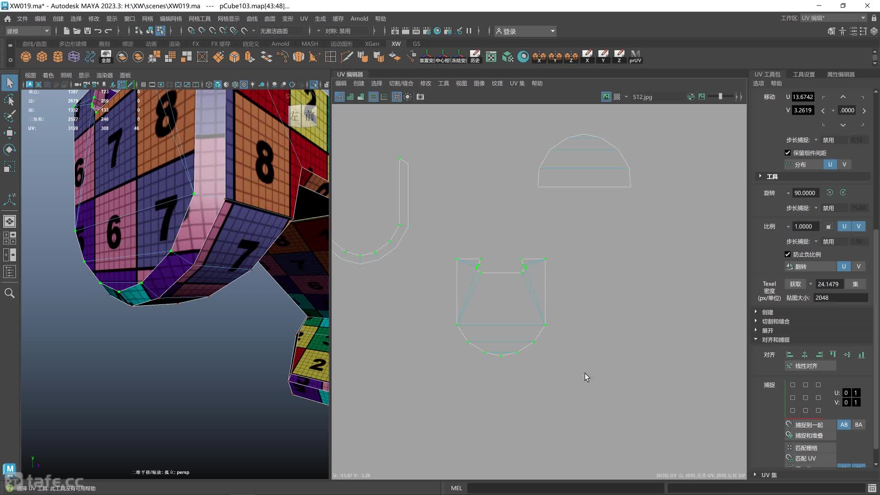
Task: Click the Redo arrow icon
Action: [109, 31]
